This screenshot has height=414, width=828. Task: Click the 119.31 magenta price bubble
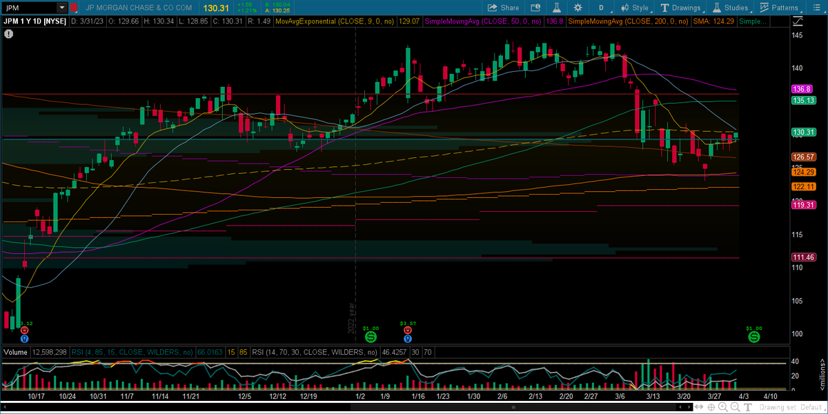pyautogui.click(x=805, y=205)
